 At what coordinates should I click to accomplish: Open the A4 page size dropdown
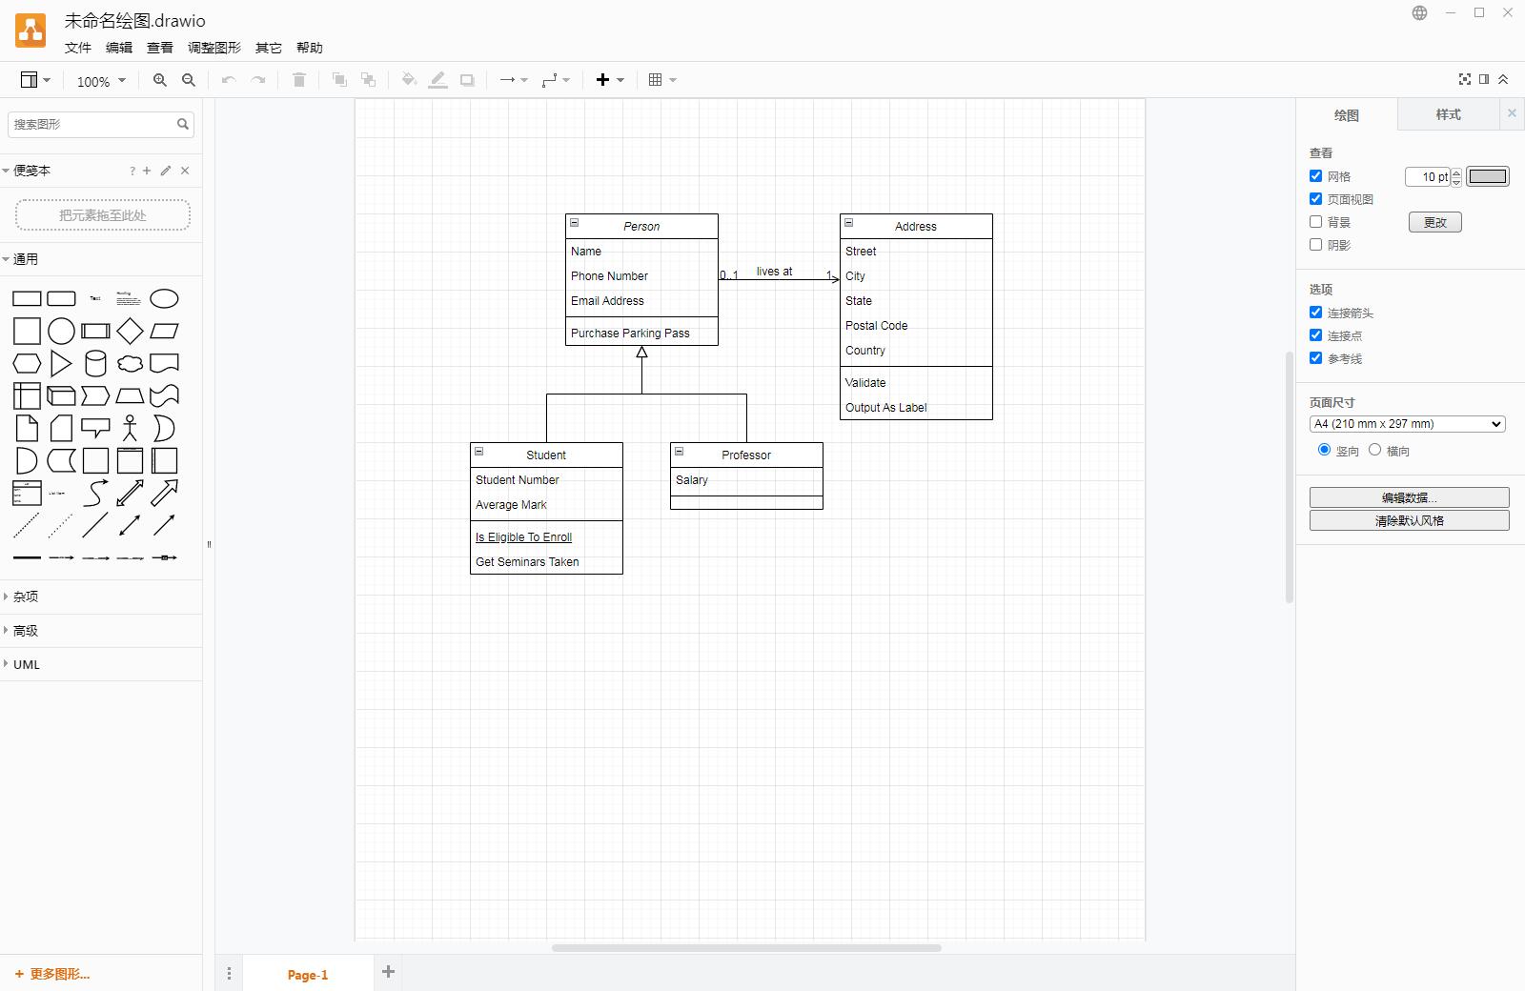(1407, 424)
